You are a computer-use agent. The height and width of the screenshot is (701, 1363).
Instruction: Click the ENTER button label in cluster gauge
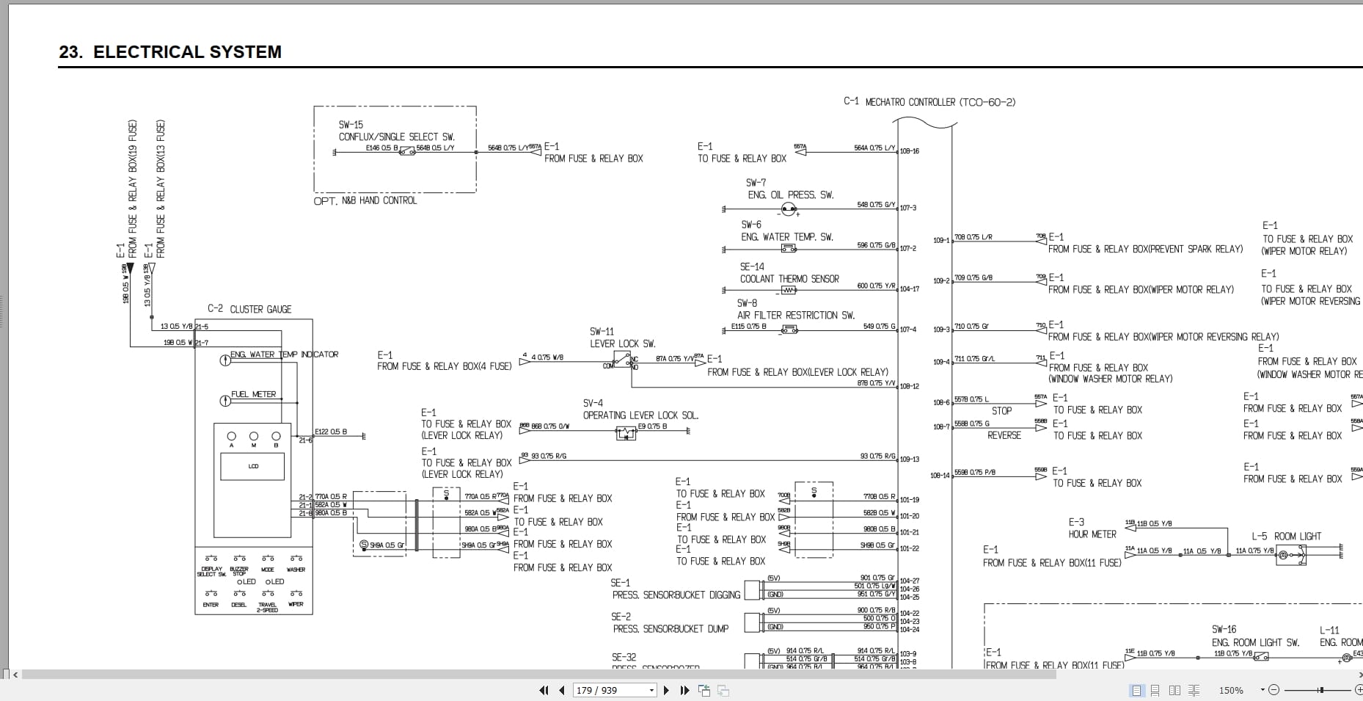(211, 605)
